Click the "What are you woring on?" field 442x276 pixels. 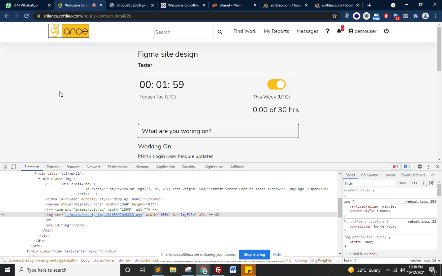click(218, 131)
